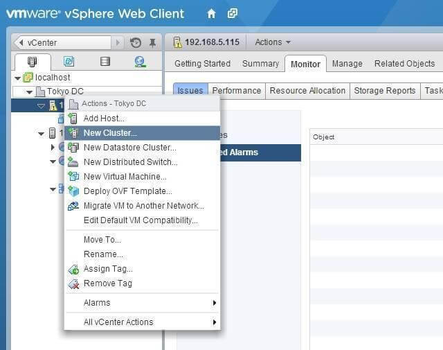Select the Issues sub-tab

(190, 91)
